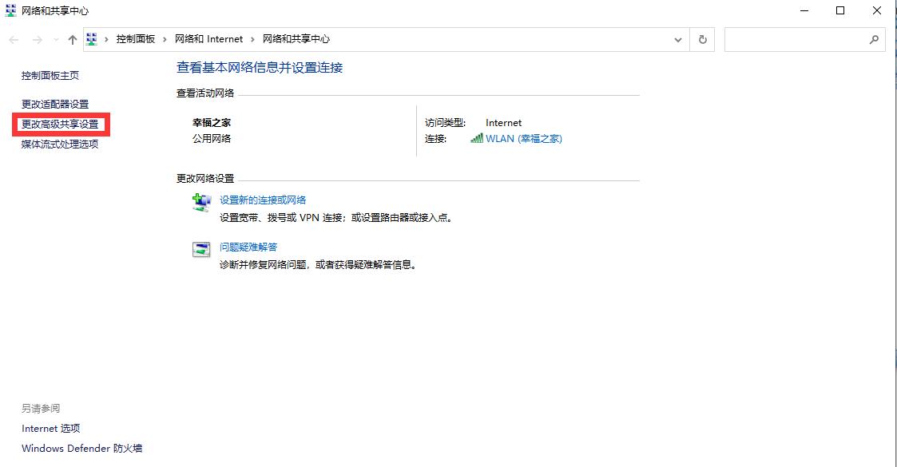This screenshot has height=467, width=897.
Task: Open Internet 选项 at bottom left
Action: tap(50, 428)
